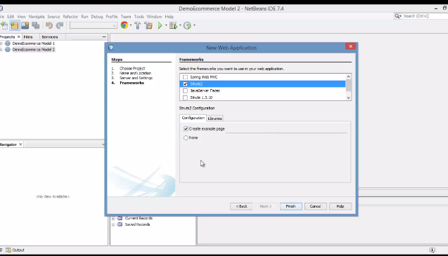Enable the Spring Web MVC checkbox

tap(185, 77)
